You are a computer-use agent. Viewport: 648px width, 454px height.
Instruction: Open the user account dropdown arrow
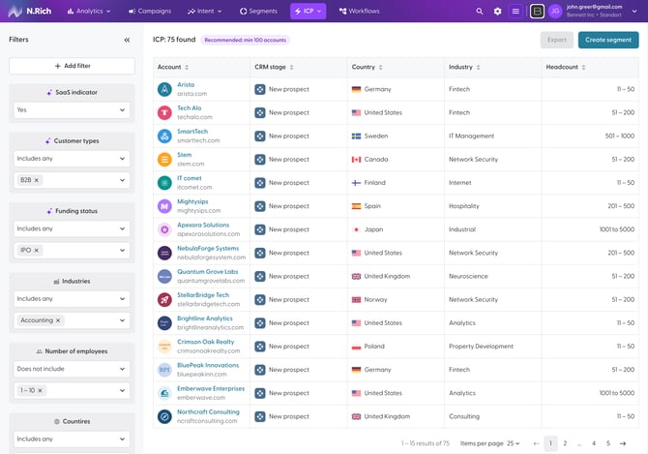pyautogui.click(x=635, y=12)
